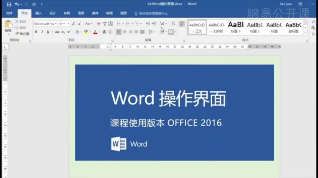Apply the 副标题 Subtitle style
Screen dimensions: 318x178
293,27
